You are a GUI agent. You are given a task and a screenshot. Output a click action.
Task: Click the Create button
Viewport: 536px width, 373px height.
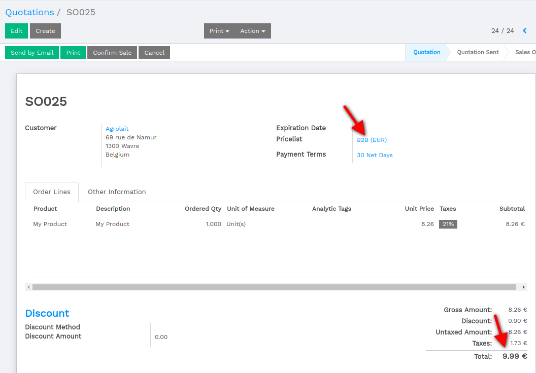click(46, 31)
